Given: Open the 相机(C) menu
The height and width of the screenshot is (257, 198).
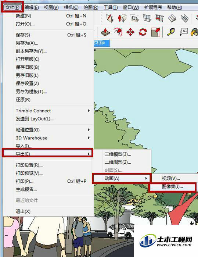Looking at the screenshot, I should [71, 7].
